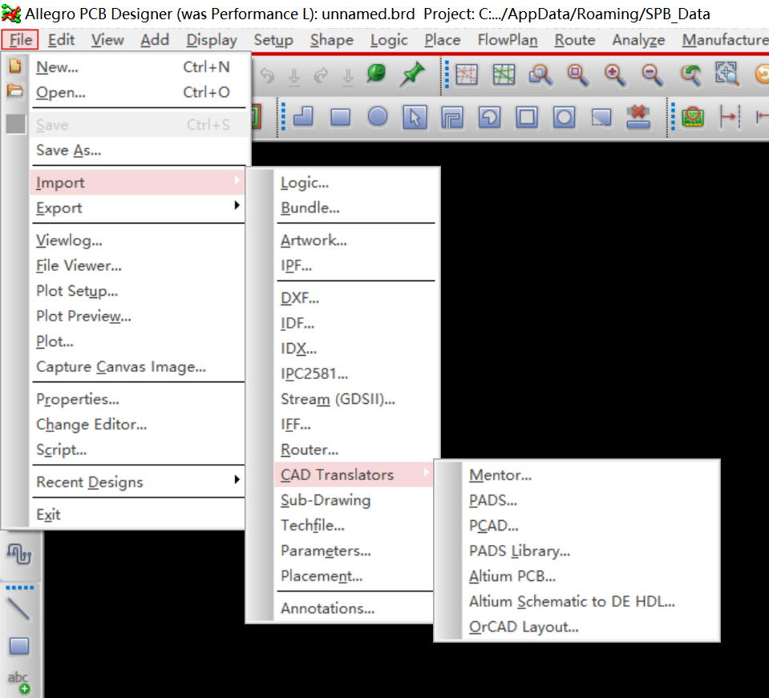The width and height of the screenshot is (769, 698).
Task: Select the Shape Add Rectangle tool
Action: point(340,117)
